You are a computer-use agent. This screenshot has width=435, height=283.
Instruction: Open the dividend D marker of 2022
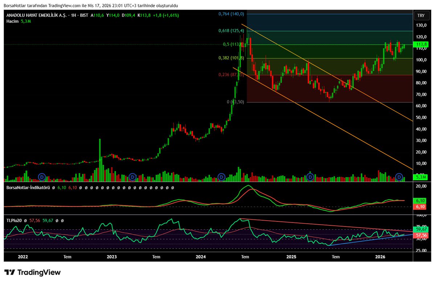point(42,176)
